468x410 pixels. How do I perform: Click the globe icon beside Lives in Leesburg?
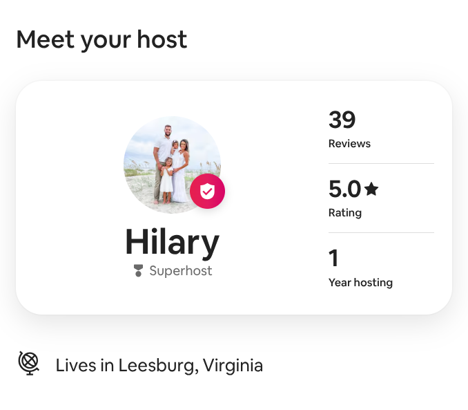29,363
